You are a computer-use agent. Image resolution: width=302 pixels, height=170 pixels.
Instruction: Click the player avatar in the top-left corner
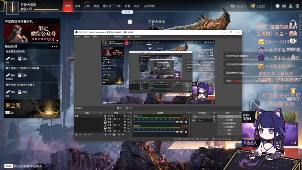(x=12, y=8)
